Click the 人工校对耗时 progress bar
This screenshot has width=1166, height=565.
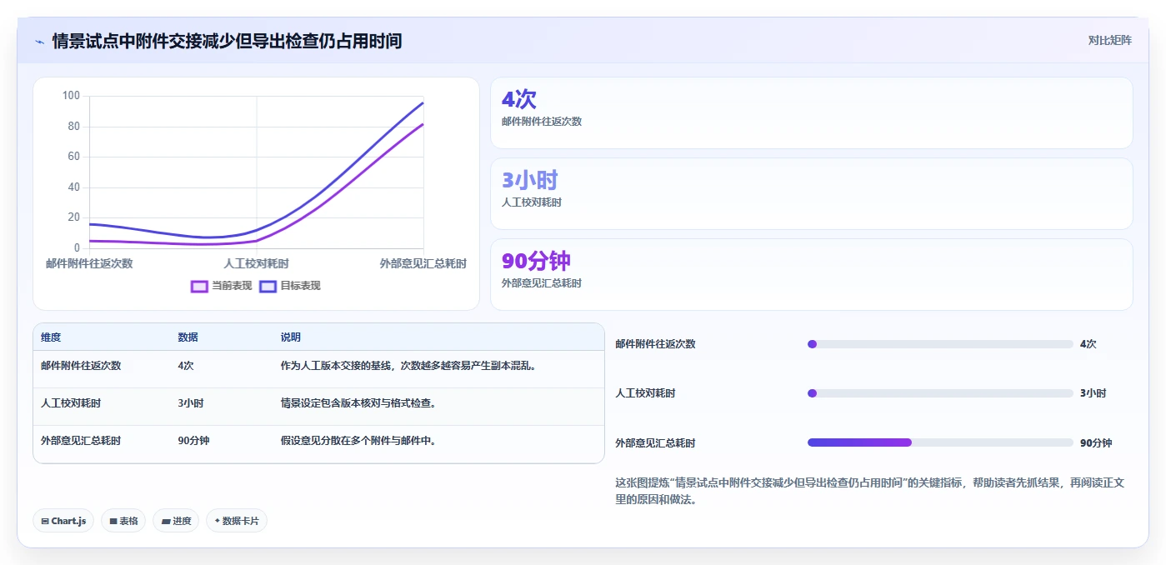(940, 393)
